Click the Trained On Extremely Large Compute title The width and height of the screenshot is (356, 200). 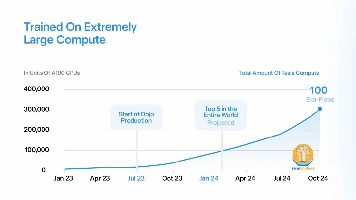pyautogui.click(x=80, y=33)
